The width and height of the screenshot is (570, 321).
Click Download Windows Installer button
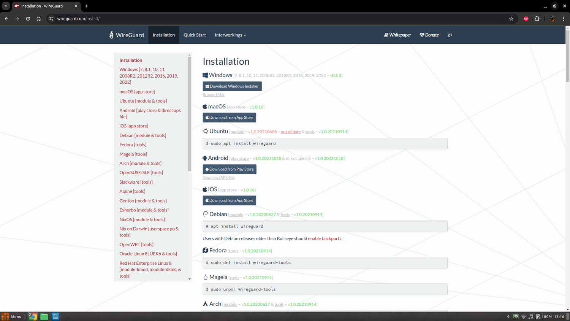coord(232,86)
